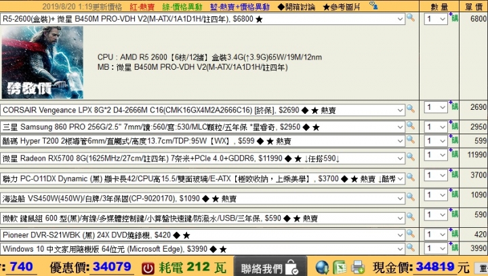Print the quote with the printer icon
488x276 pixels.
coord(358,267)
